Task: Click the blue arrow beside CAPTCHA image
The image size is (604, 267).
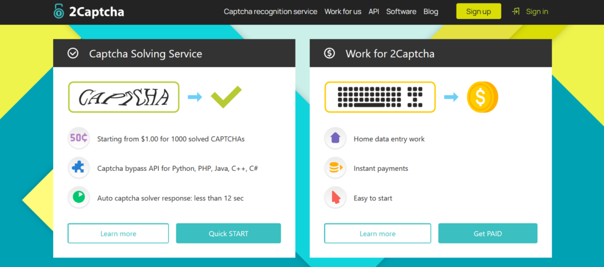Action: coord(195,97)
